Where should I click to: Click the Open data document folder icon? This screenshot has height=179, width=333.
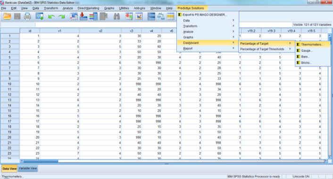click(x=7, y=16)
